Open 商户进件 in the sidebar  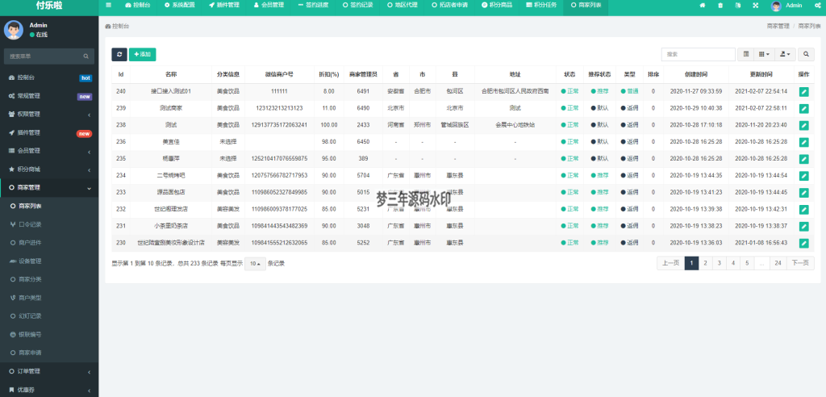coord(49,243)
